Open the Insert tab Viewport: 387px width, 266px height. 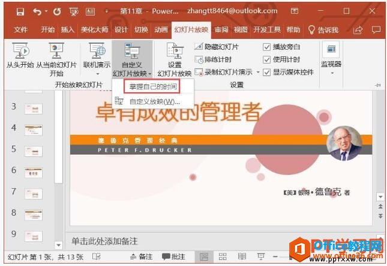(x=67, y=30)
